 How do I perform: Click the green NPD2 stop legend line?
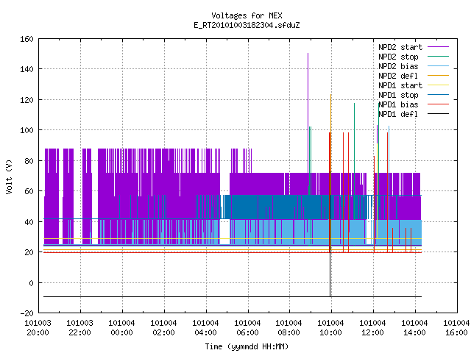coord(438,57)
